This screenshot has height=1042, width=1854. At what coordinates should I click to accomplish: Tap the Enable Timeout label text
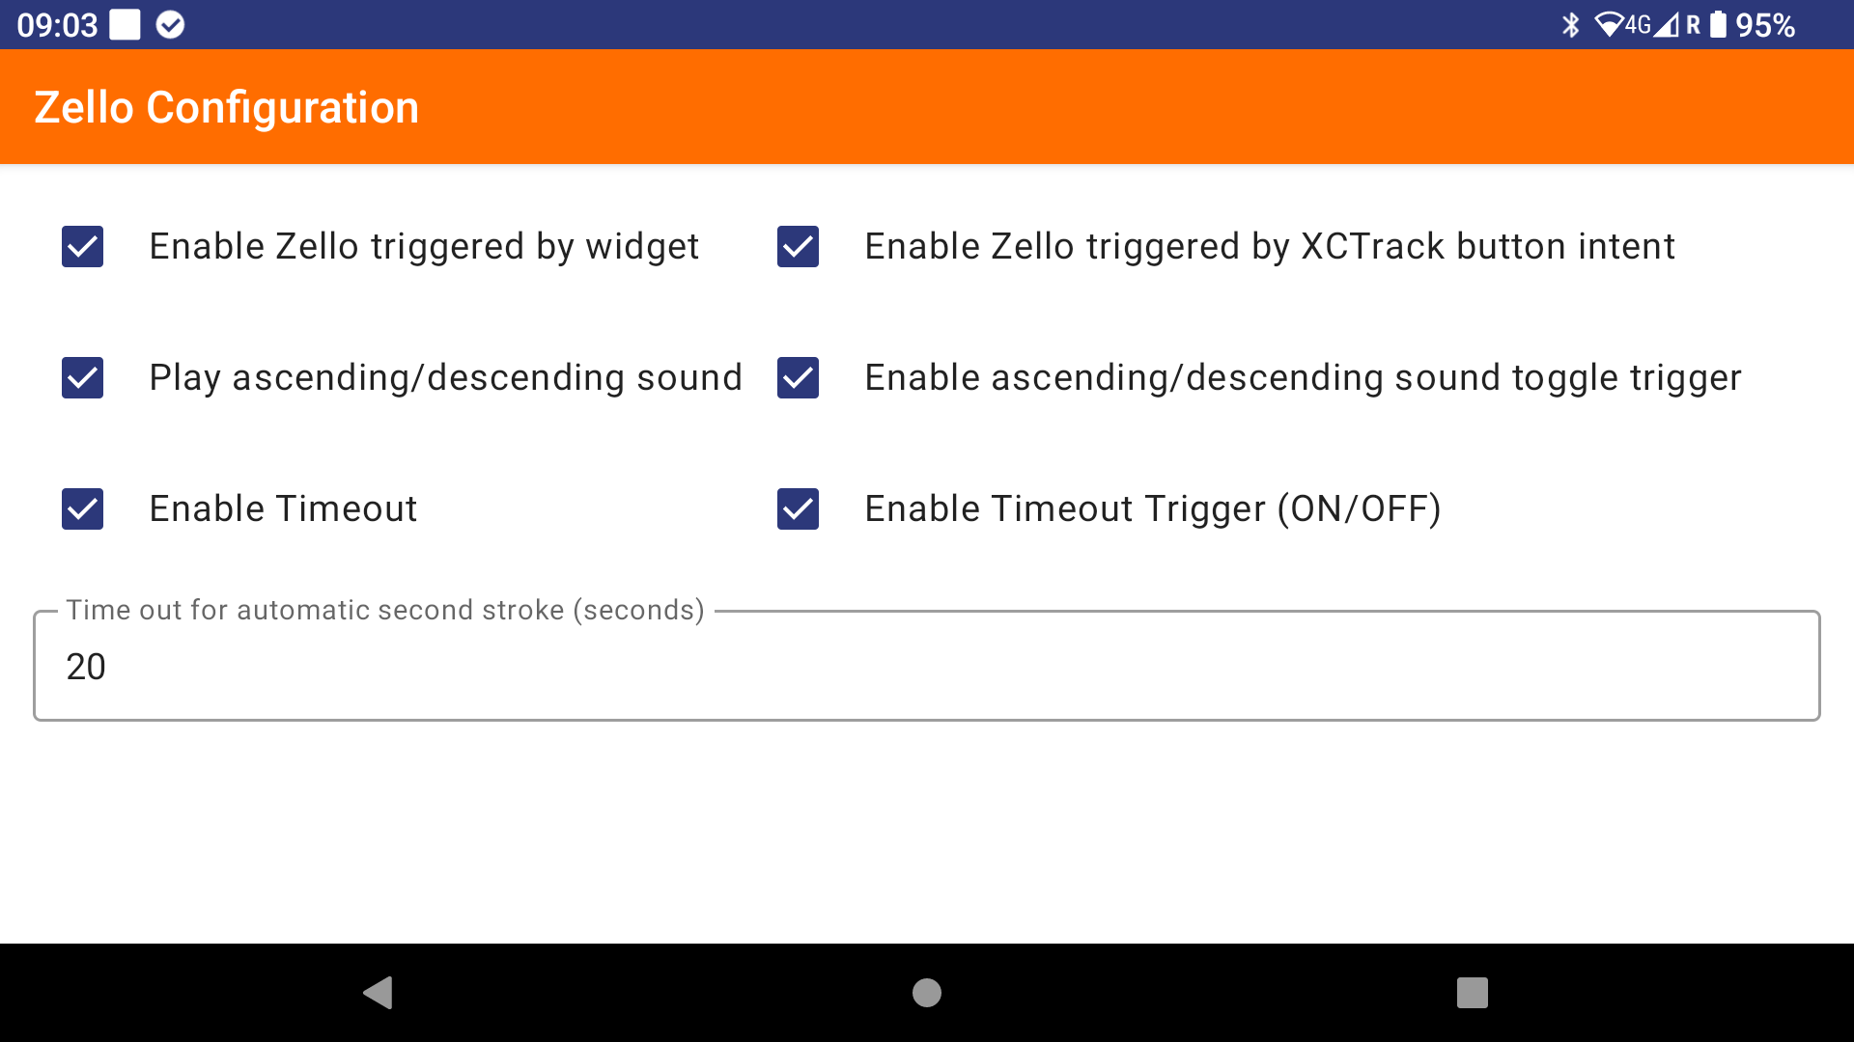[x=283, y=508]
